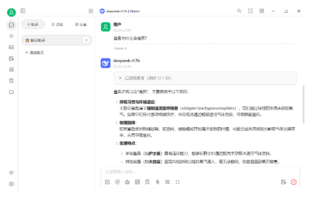Pause the response with the red button

(293, 182)
